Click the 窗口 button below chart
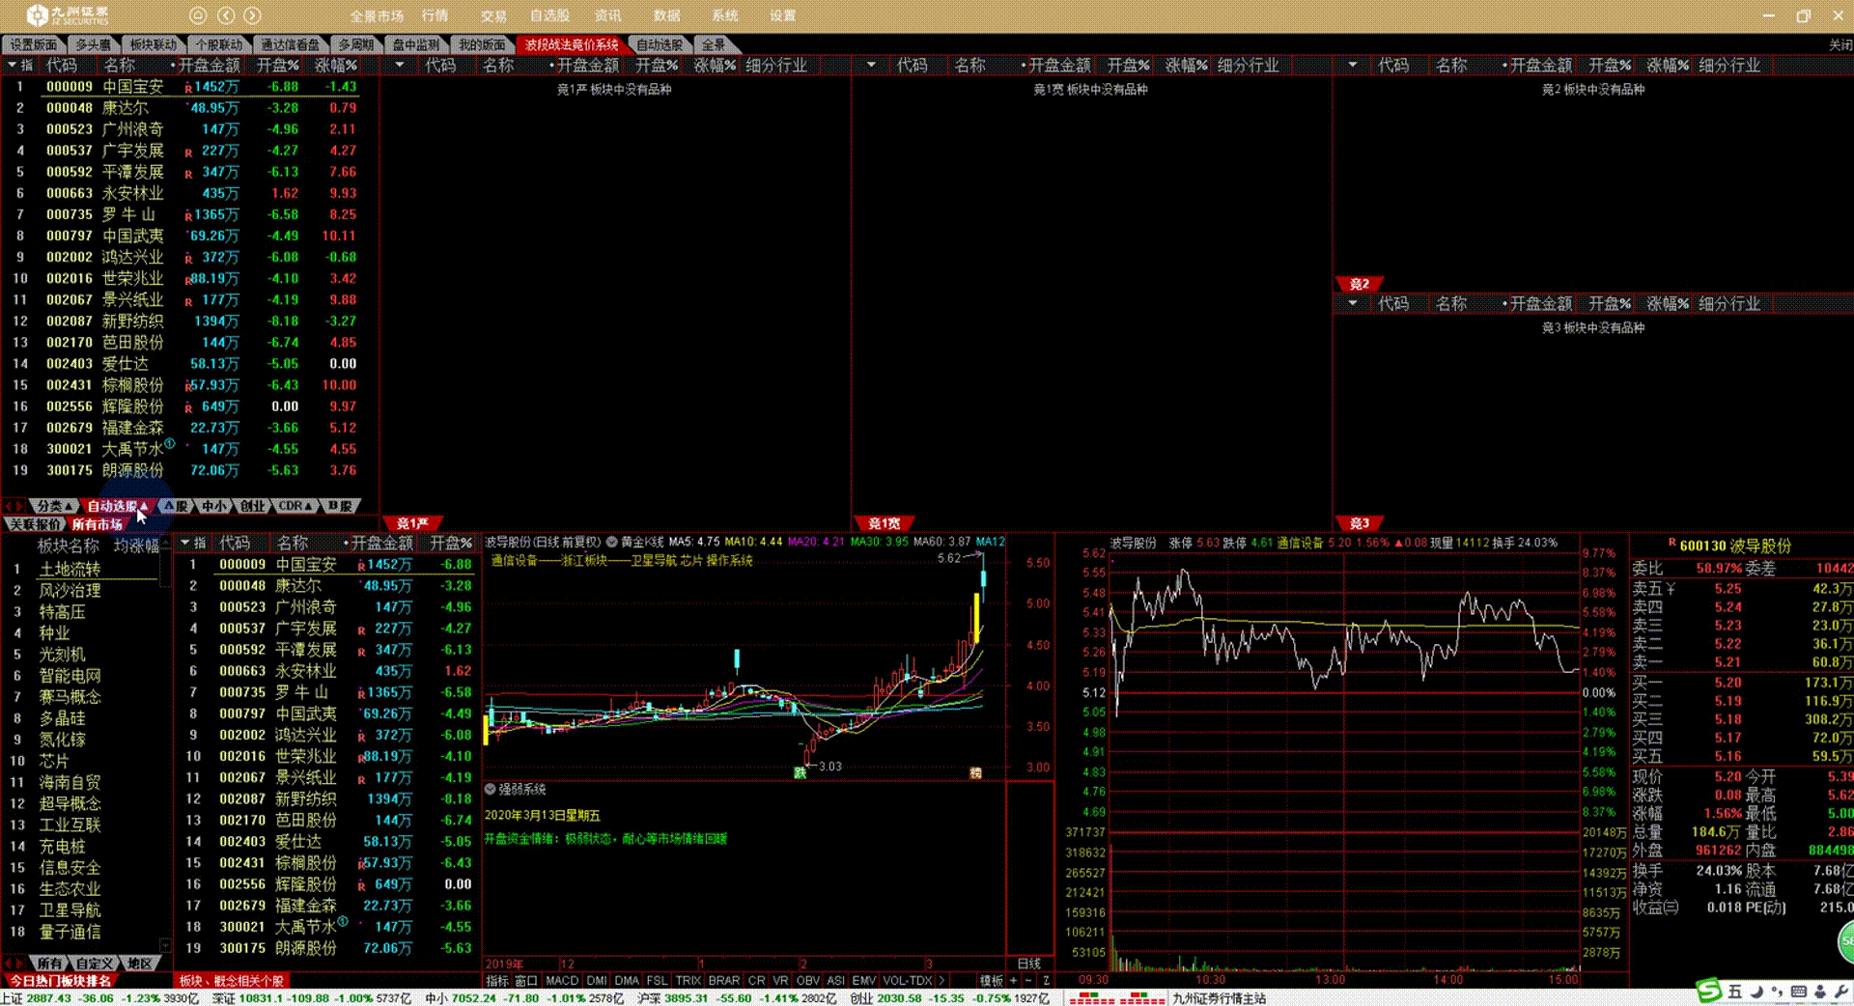Screen dimensions: 1854x1006 [x=525, y=980]
